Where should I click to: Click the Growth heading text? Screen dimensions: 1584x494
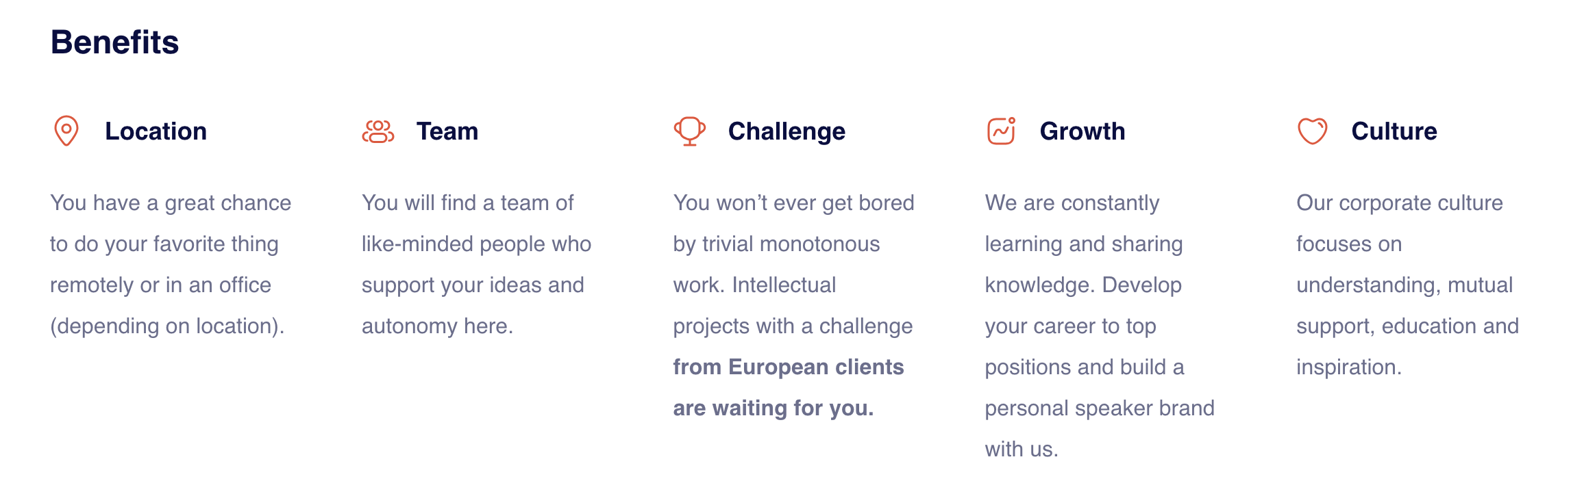pyautogui.click(x=1082, y=131)
